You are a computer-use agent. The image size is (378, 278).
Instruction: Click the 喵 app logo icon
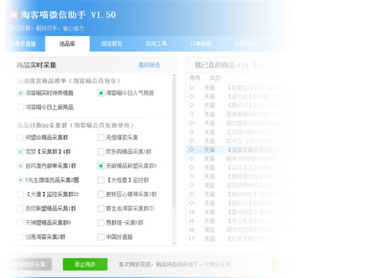pyautogui.click(x=14, y=14)
